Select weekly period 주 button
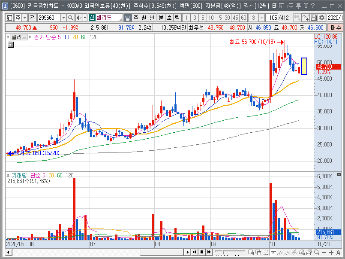This screenshot has width=345, height=259. coord(136,18)
